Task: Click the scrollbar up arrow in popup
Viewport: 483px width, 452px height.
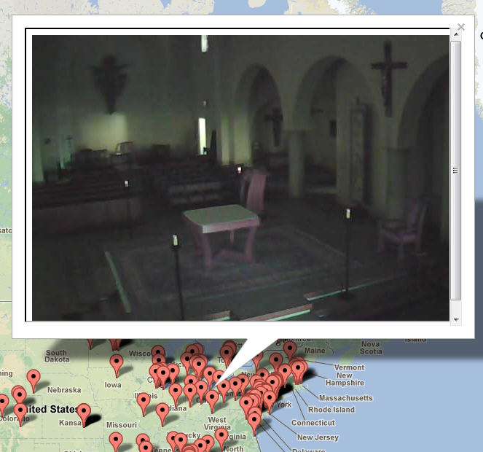Action: [456, 35]
